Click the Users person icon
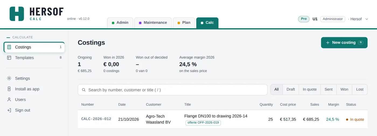 pyautogui.click(x=9, y=99)
